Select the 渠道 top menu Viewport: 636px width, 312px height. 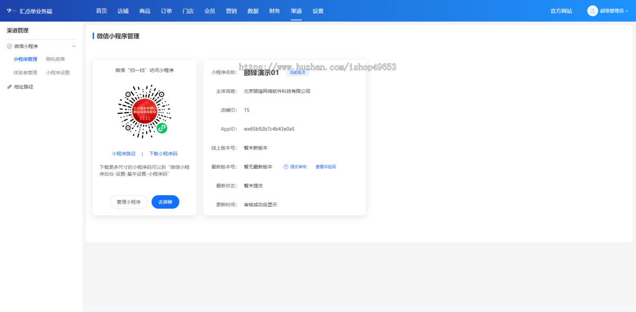[296, 11]
